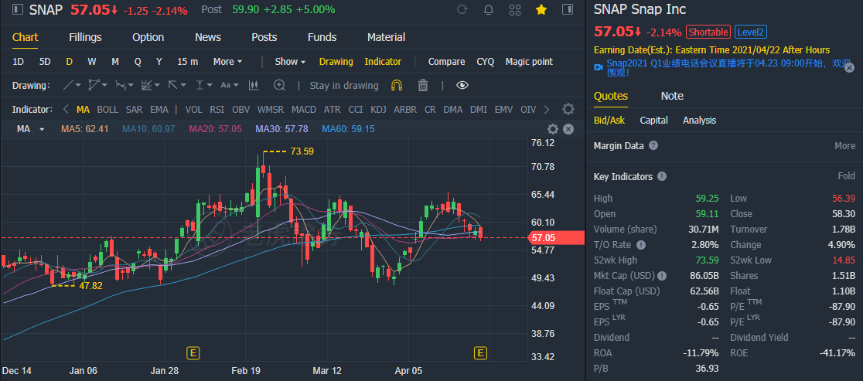
Task: Click the Margin Data help icon
Action: pos(653,146)
